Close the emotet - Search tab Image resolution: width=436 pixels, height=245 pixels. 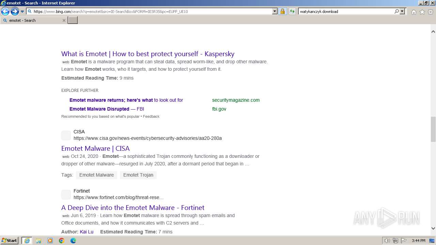64,20
